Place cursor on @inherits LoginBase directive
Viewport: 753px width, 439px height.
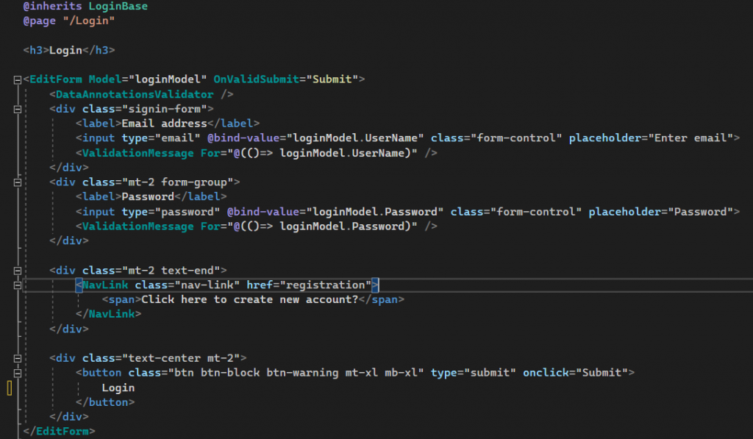click(85, 6)
